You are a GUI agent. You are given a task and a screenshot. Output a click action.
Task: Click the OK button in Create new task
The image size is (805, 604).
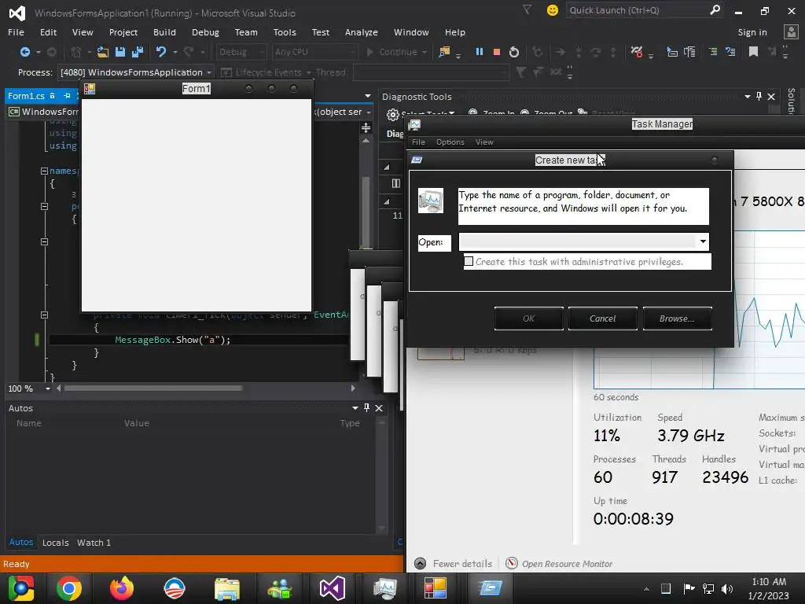(x=529, y=319)
